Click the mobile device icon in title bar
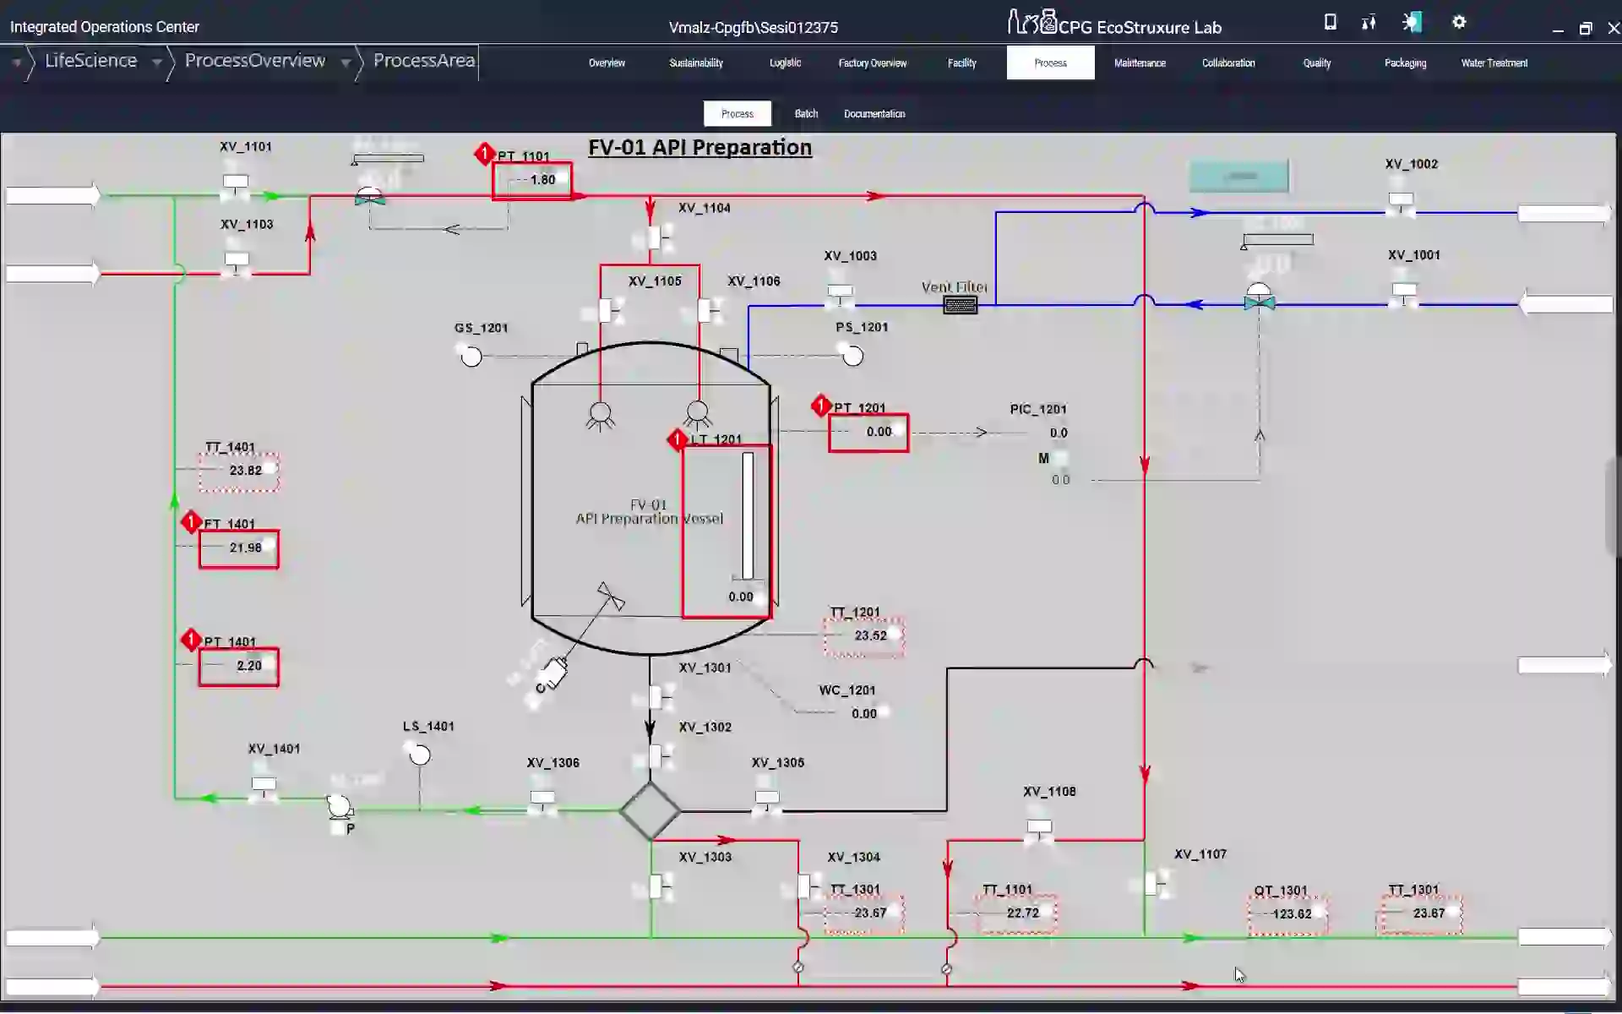The height and width of the screenshot is (1014, 1622). pyautogui.click(x=1331, y=23)
